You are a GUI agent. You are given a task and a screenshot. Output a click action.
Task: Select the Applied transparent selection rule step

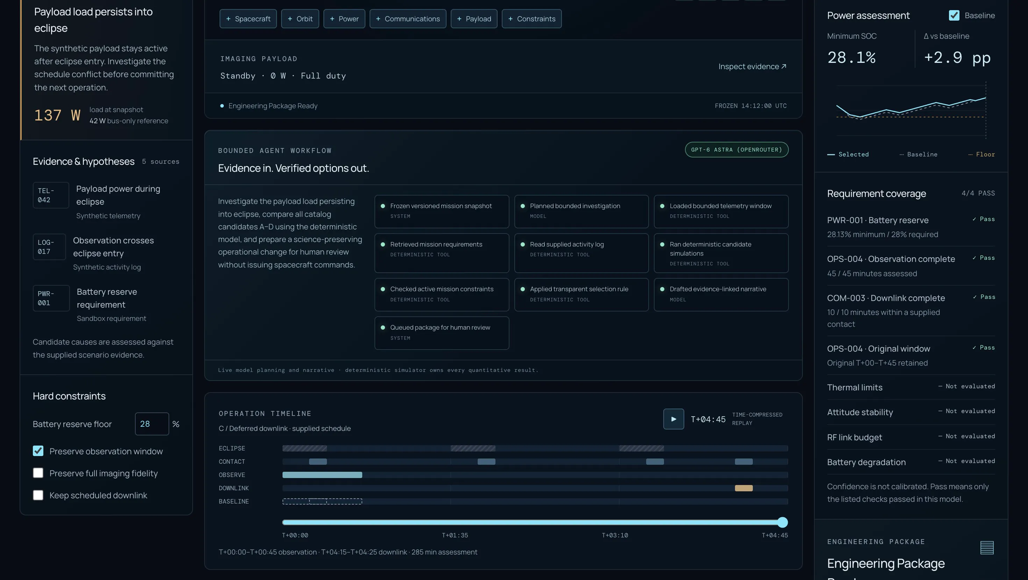pos(581,295)
